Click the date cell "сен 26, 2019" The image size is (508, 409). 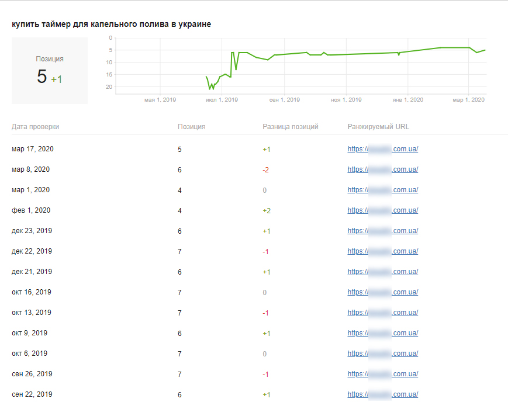tap(32, 374)
